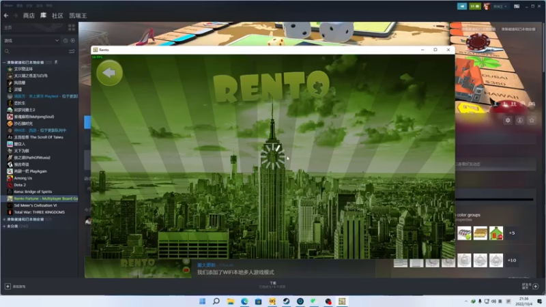
Task: Add a game with the plus button
Action: click(8, 287)
